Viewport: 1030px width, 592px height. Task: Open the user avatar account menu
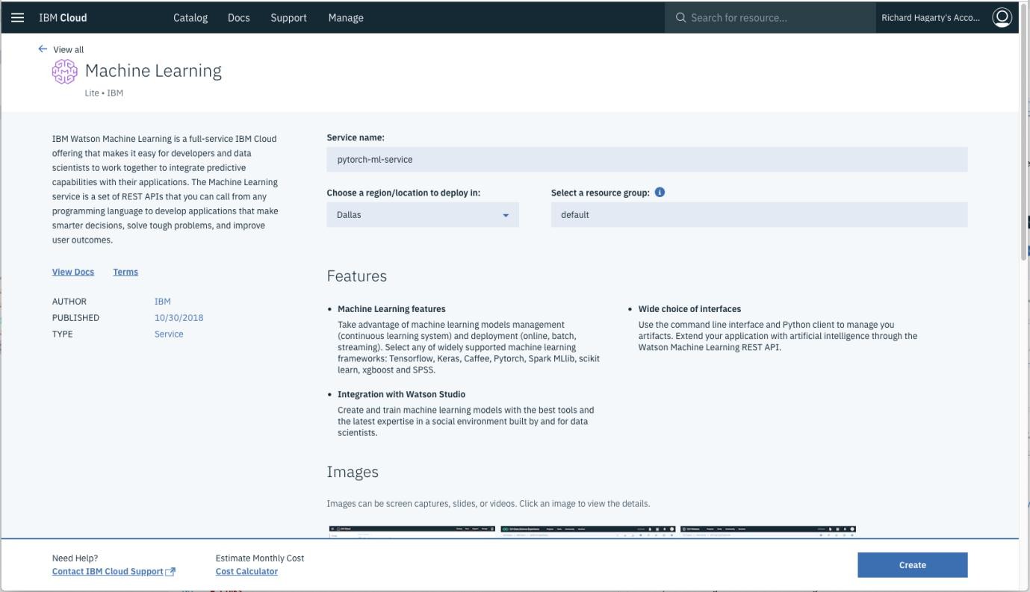(1002, 16)
